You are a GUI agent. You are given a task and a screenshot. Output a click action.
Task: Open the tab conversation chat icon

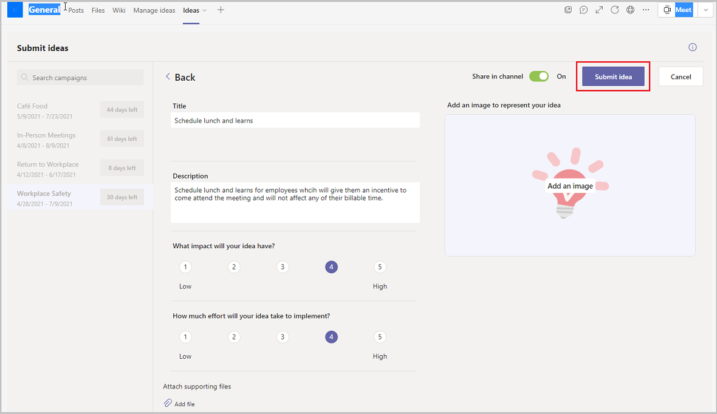(583, 10)
